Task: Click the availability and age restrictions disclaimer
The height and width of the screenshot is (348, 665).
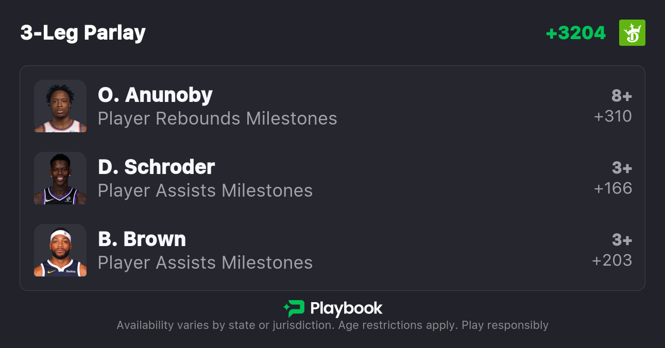Action: [332, 325]
